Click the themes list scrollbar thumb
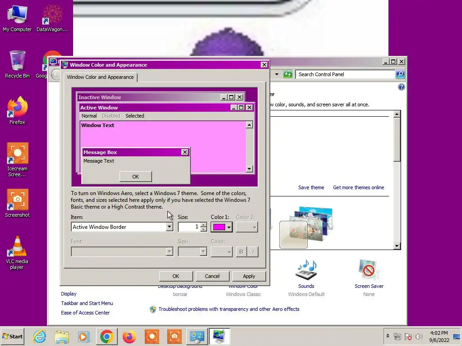Image resolution: width=462 pixels, height=346 pixels. tap(397, 140)
